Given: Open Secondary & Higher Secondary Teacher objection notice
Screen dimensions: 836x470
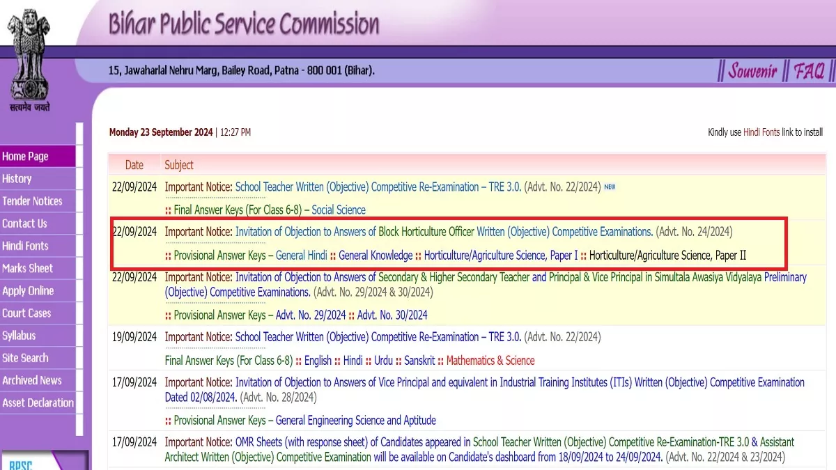Looking at the screenshot, I should click(x=486, y=284).
